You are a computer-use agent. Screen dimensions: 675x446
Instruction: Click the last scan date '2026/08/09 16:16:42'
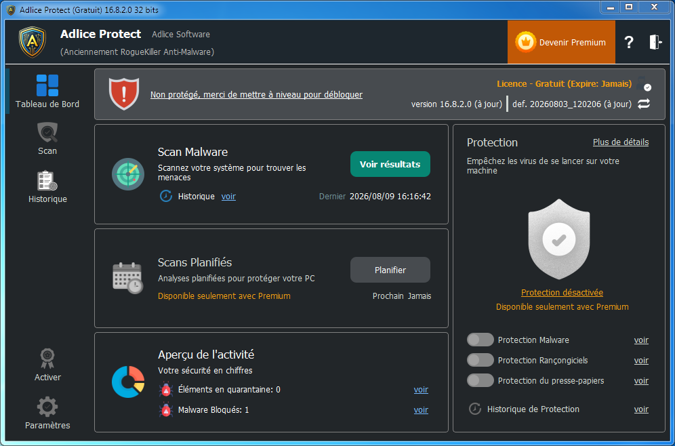pos(390,197)
